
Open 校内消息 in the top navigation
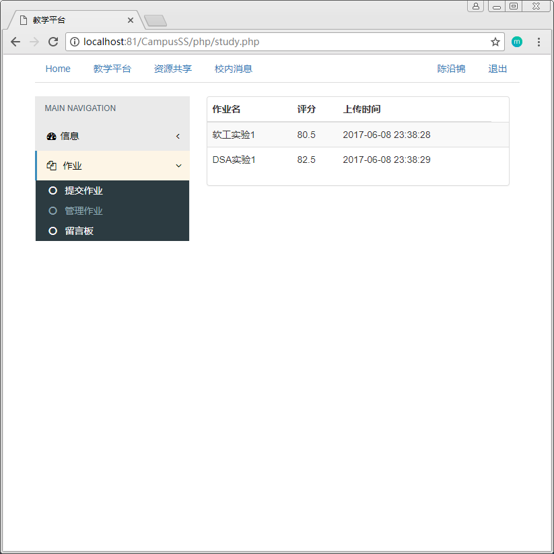[x=234, y=69]
